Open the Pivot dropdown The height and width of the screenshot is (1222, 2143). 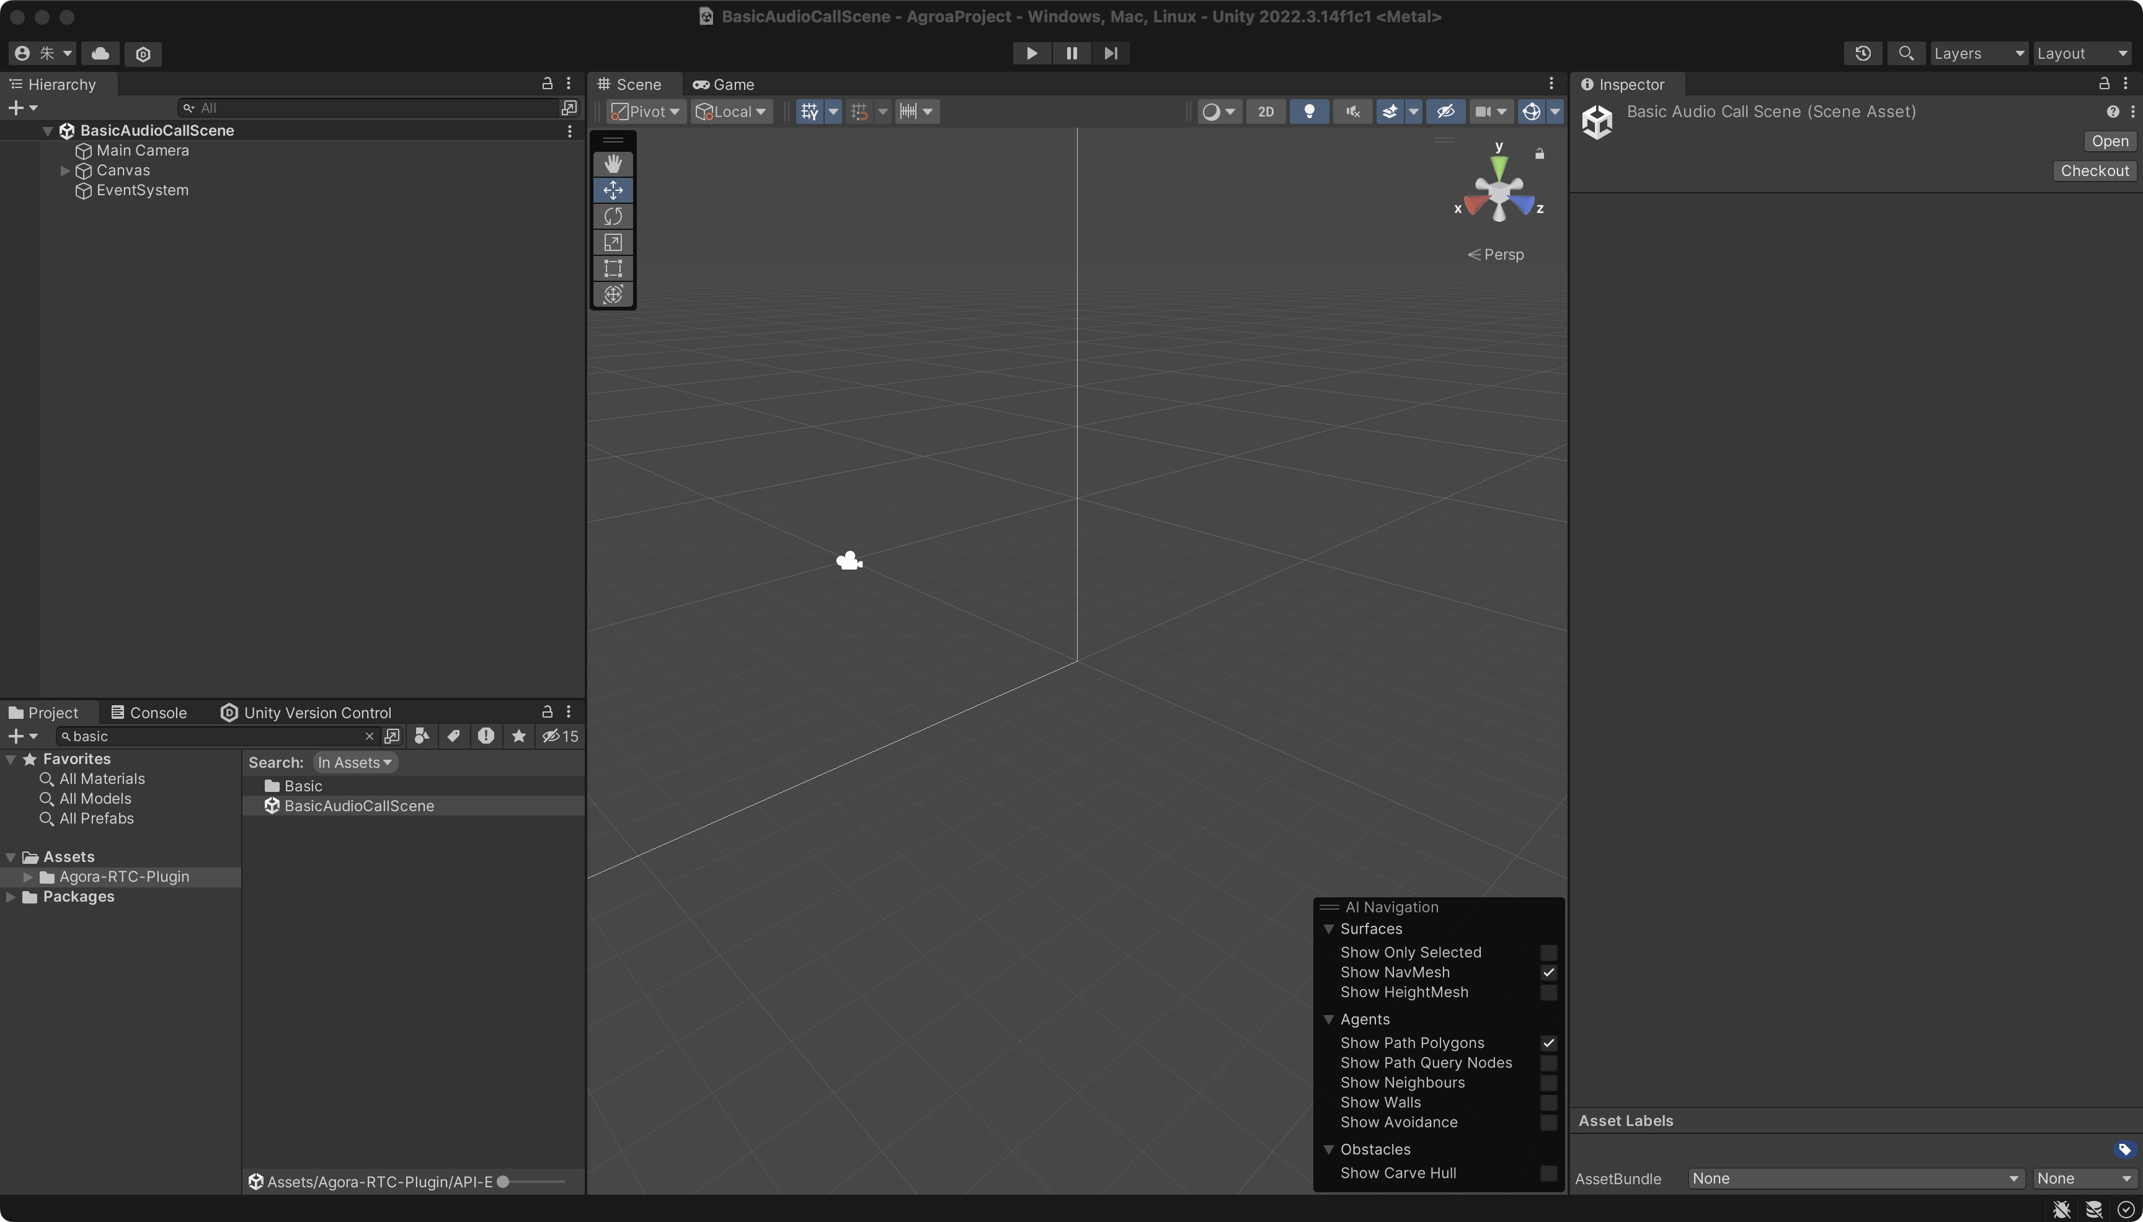click(646, 112)
